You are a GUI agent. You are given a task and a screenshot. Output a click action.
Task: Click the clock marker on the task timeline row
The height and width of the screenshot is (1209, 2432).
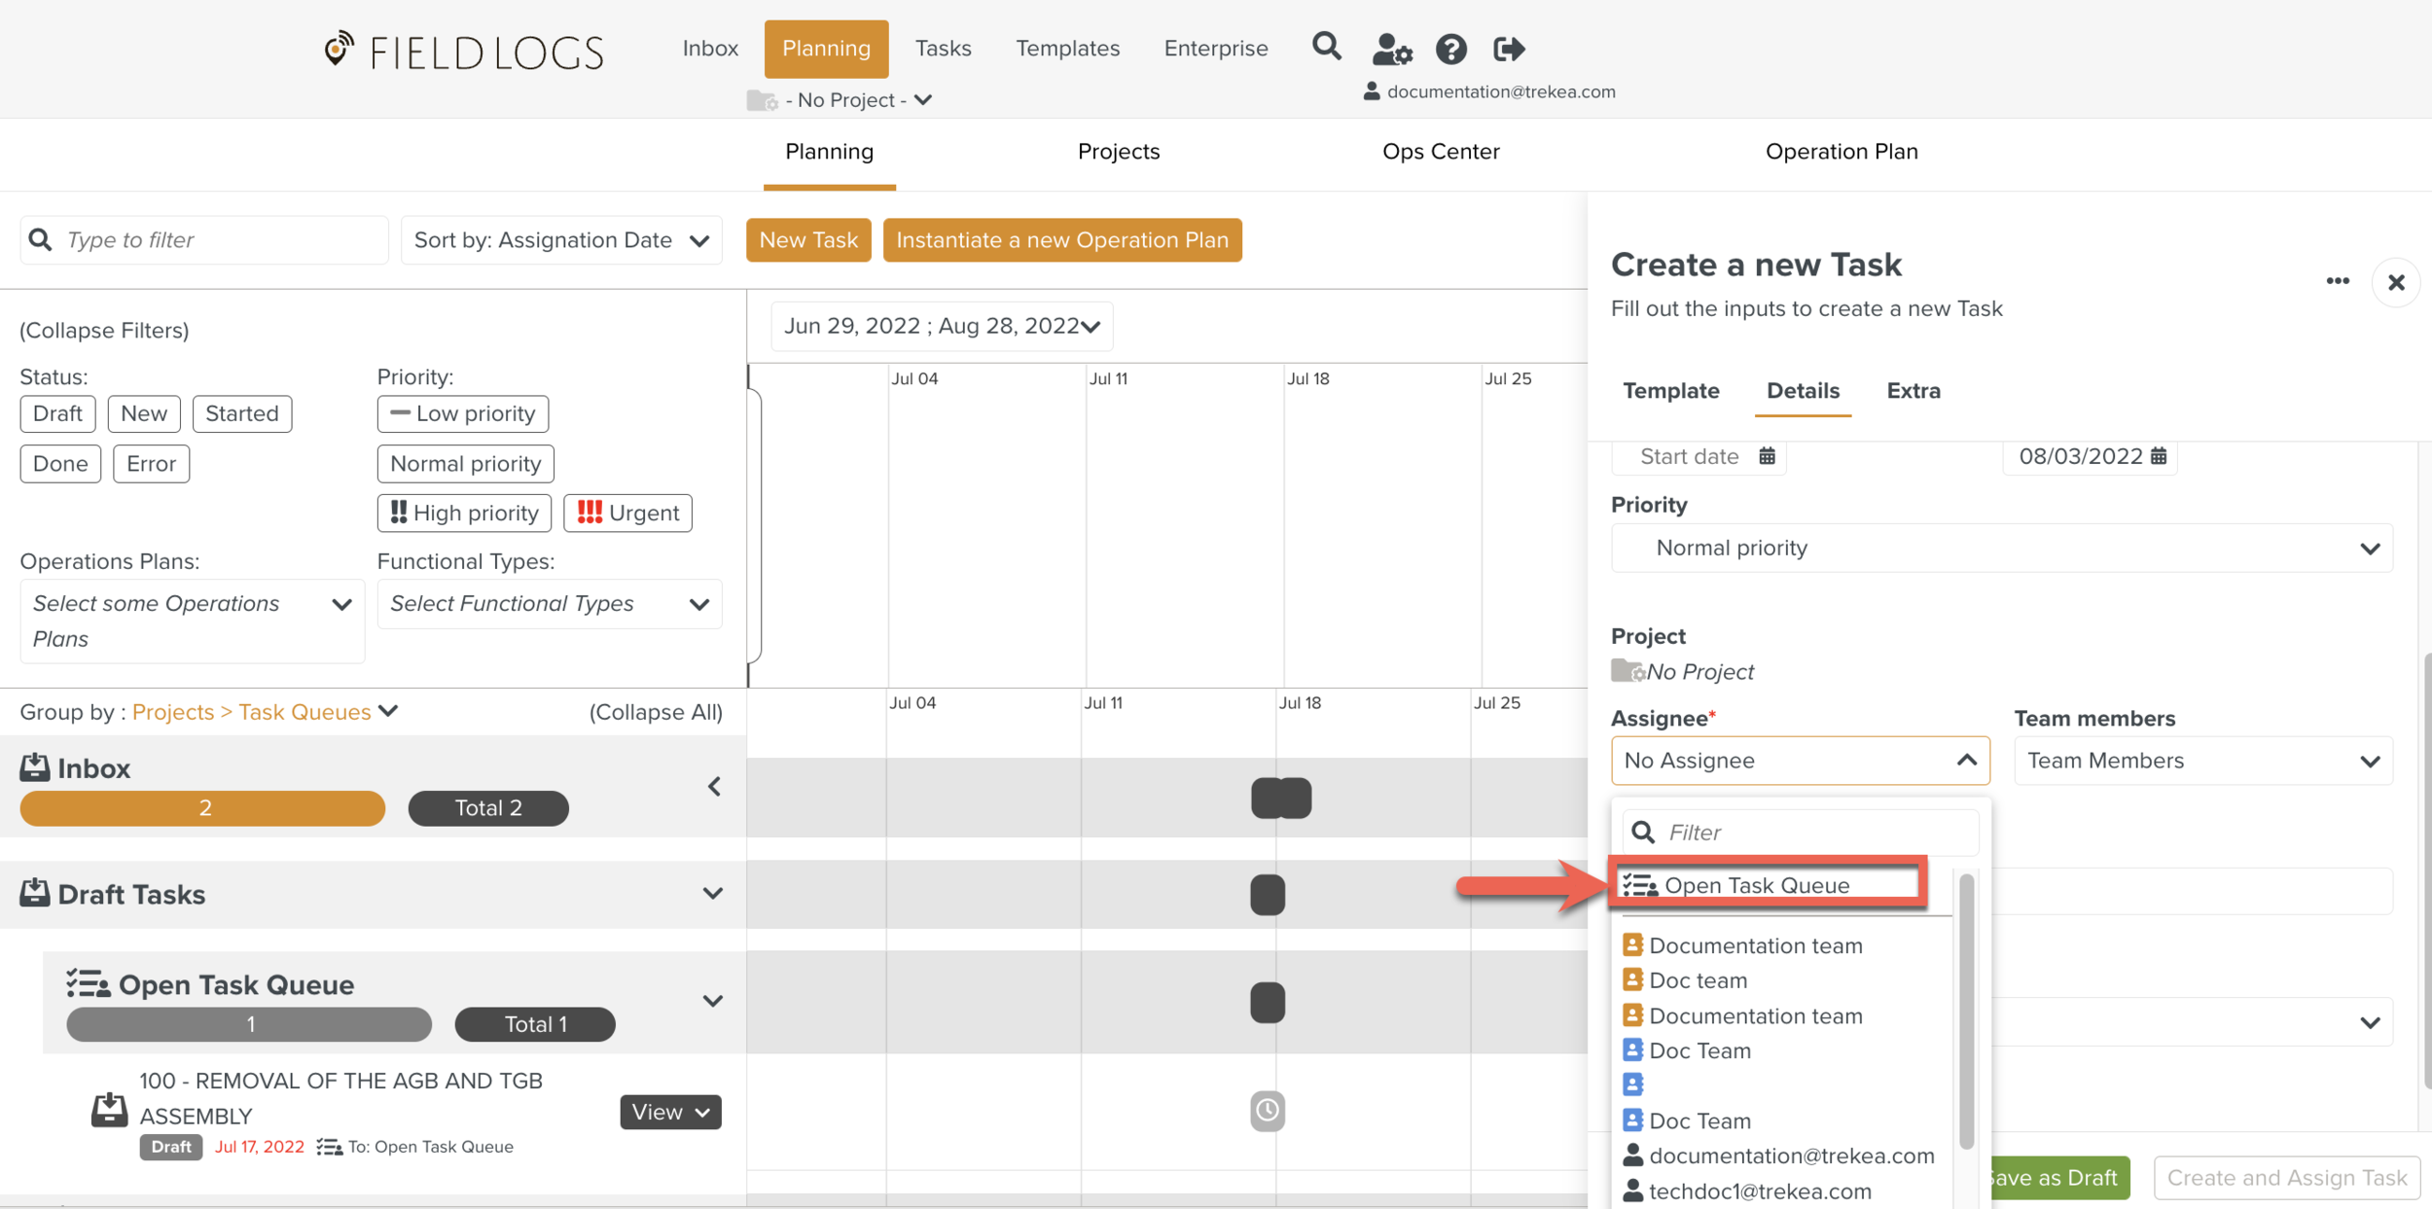pyautogui.click(x=1267, y=1110)
